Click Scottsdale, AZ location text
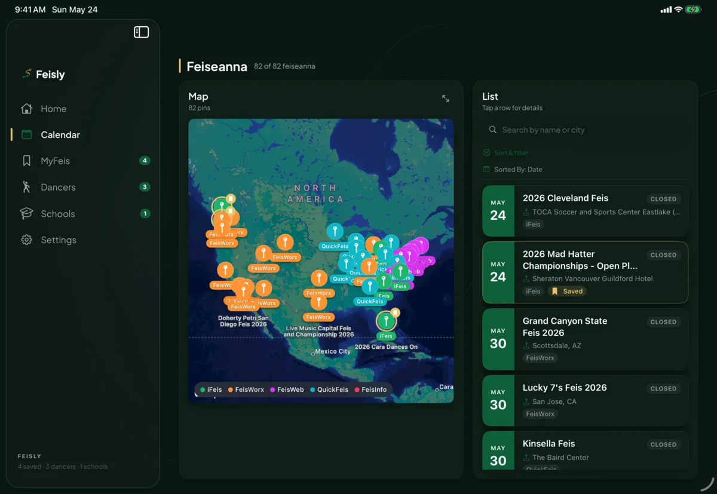This screenshot has height=494, width=717. pos(556,346)
